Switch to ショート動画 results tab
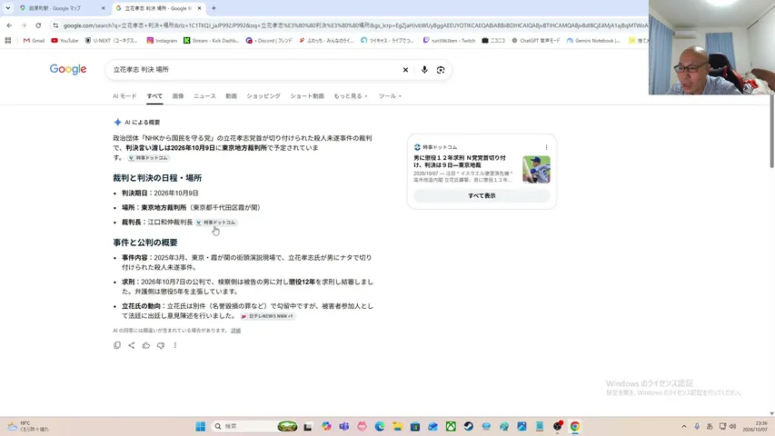 pyautogui.click(x=307, y=96)
